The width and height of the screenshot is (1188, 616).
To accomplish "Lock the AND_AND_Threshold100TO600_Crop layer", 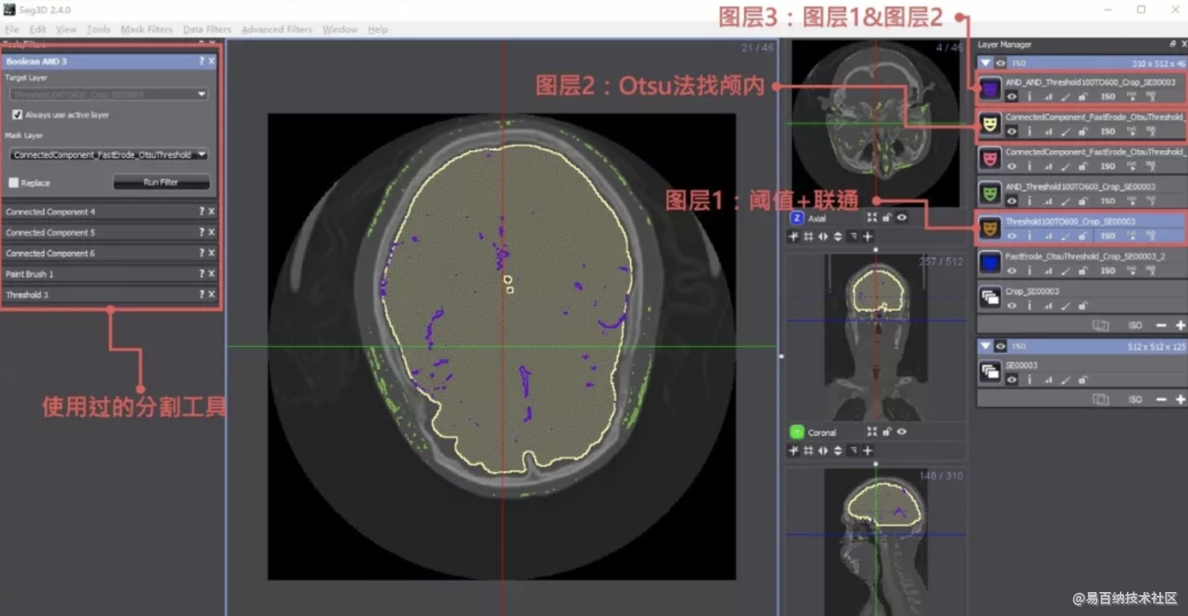I will (x=1083, y=97).
